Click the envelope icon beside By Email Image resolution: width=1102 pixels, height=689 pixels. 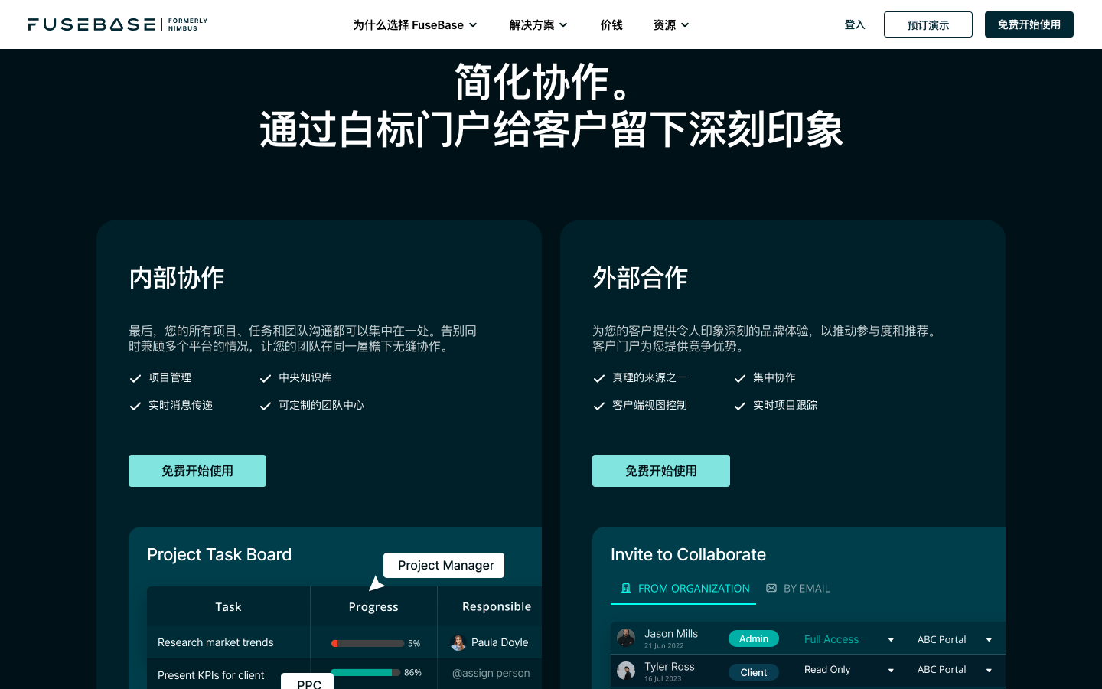(x=771, y=588)
